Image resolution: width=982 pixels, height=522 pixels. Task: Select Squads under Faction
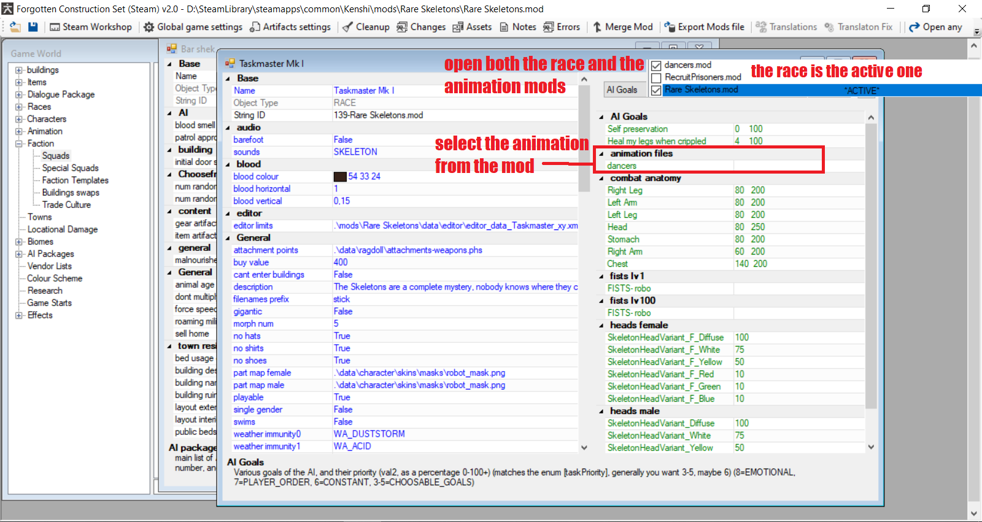point(56,156)
